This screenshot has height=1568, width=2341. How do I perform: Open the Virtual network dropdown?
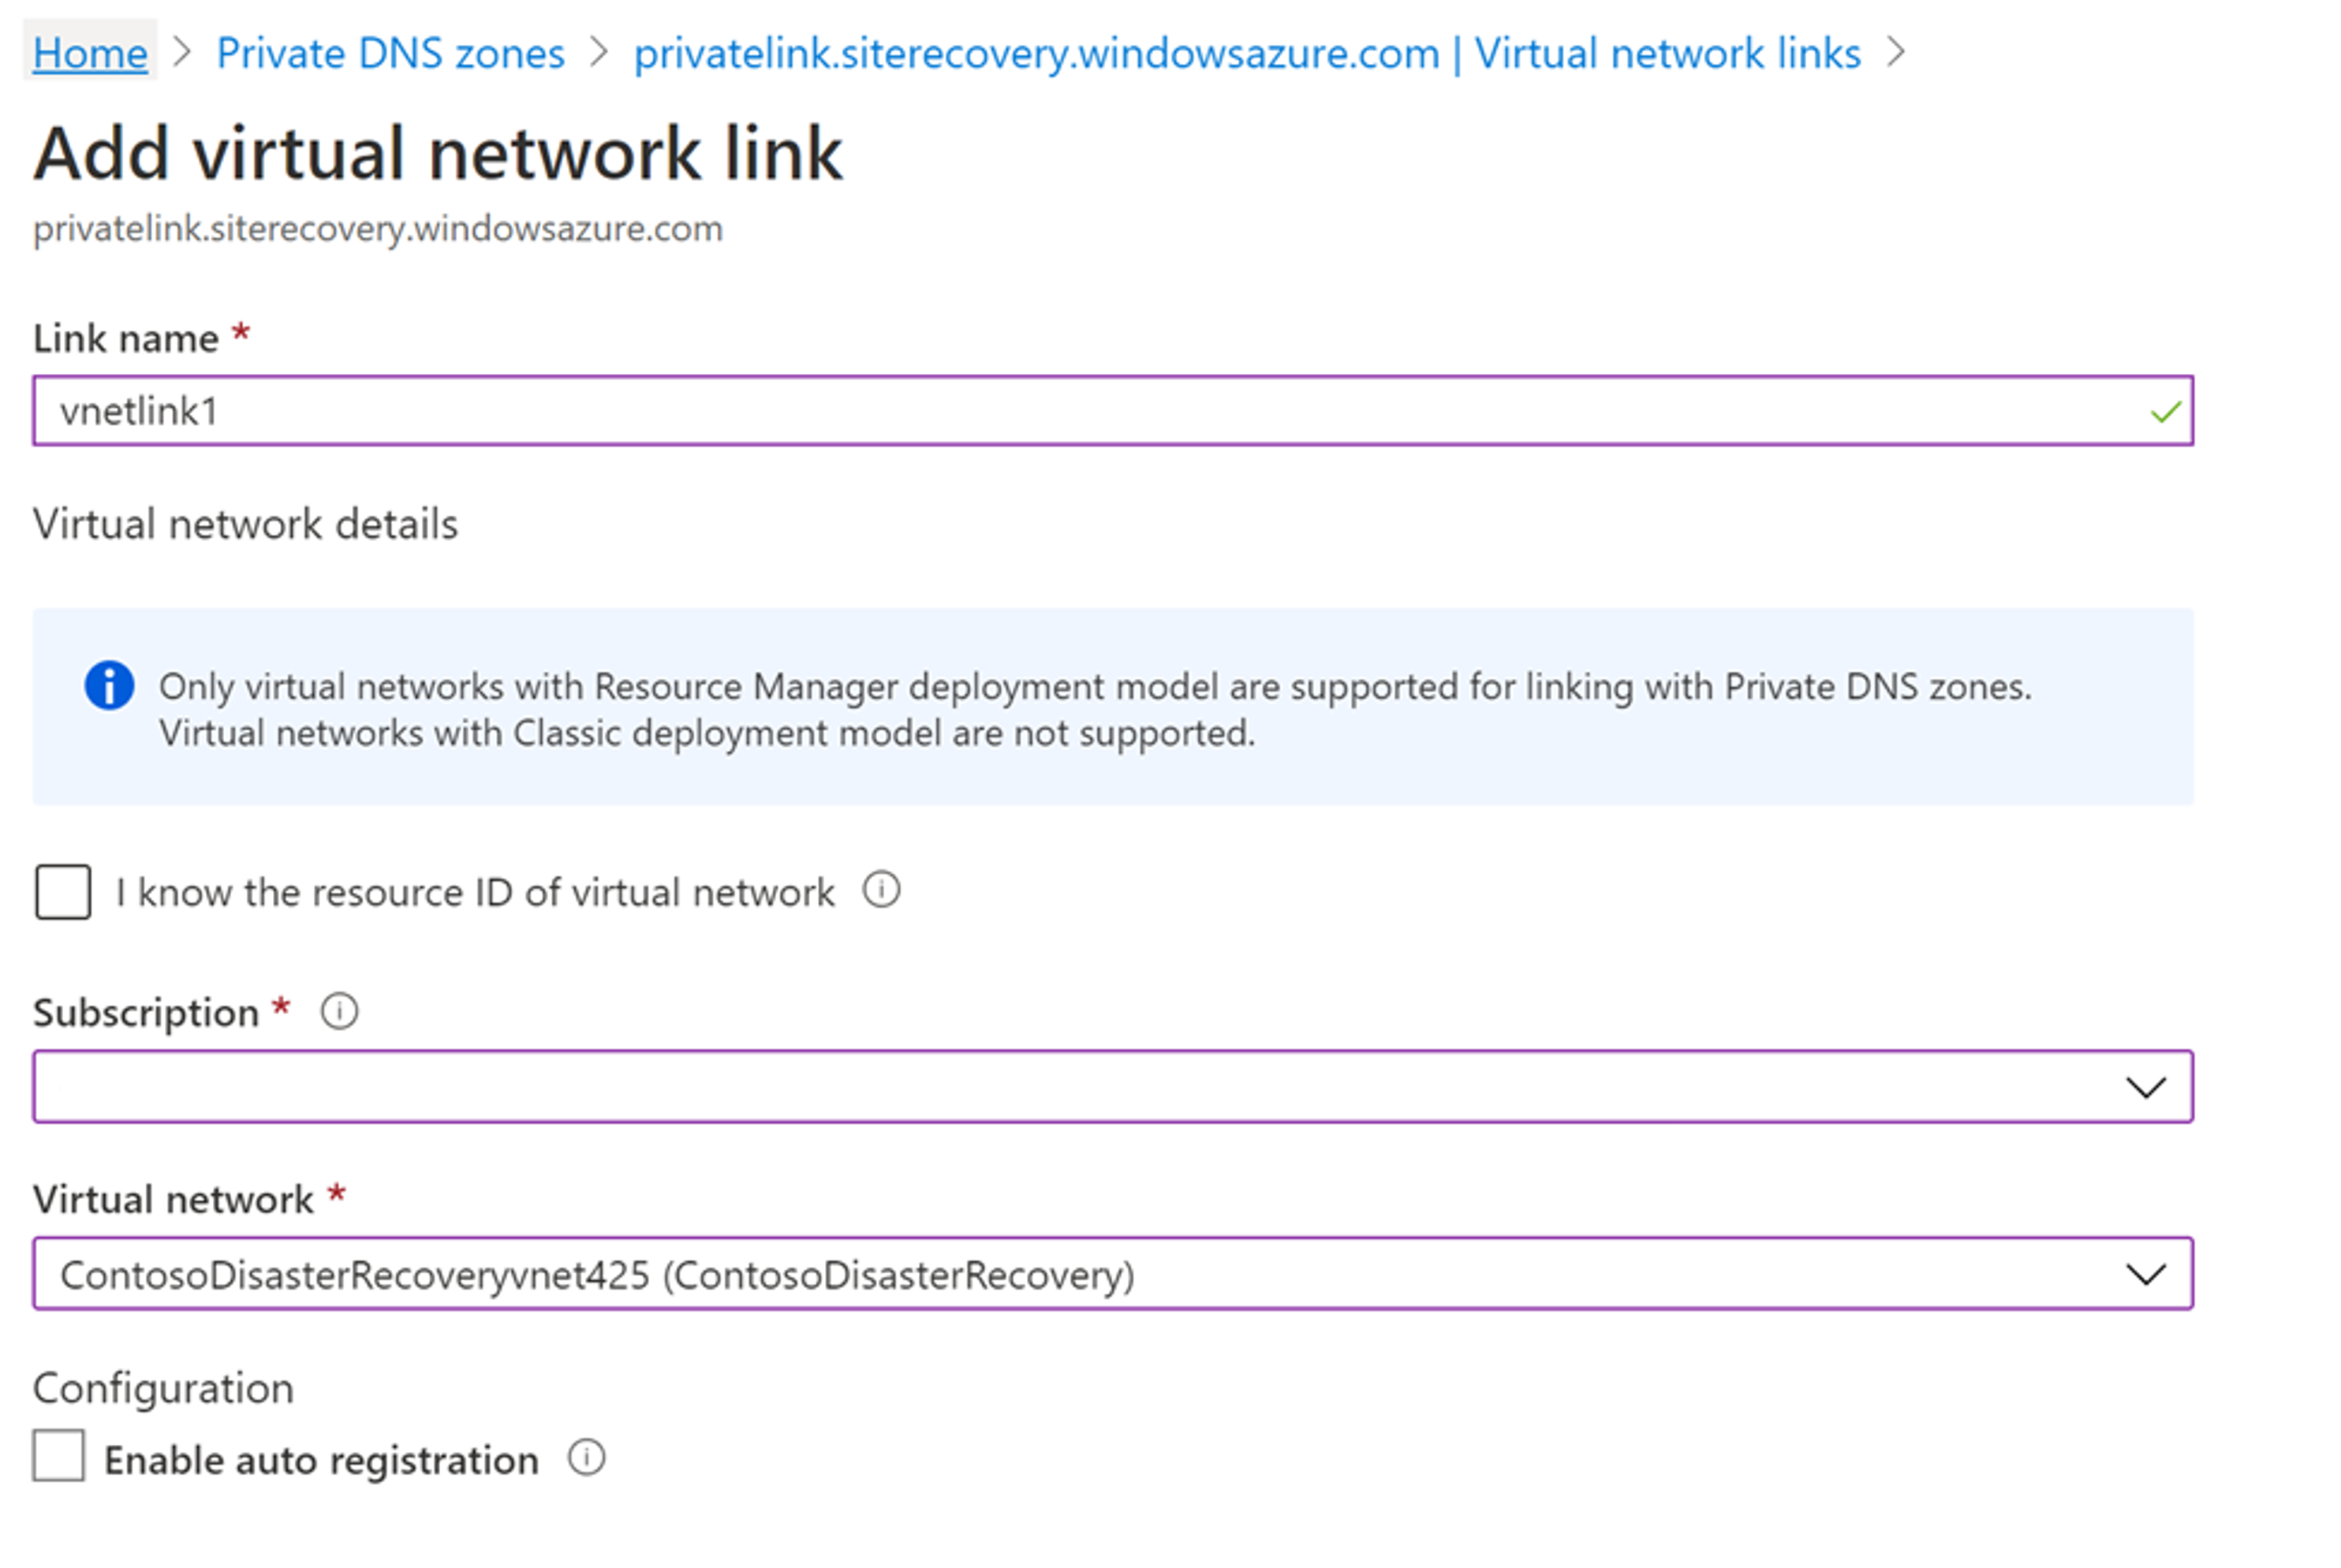click(1100, 1274)
